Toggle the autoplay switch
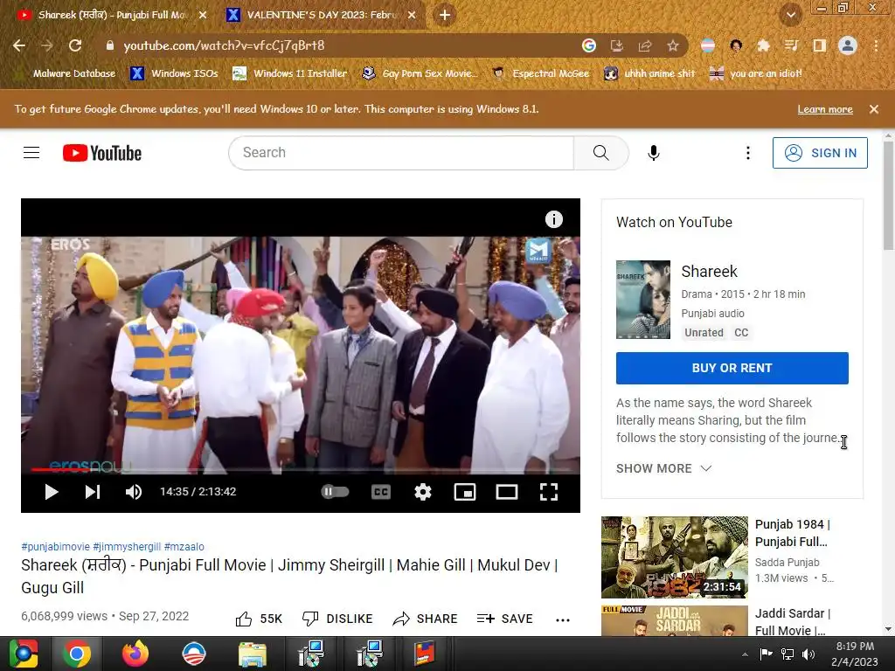The width and height of the screenshot is (895, 671). (335, 491)
